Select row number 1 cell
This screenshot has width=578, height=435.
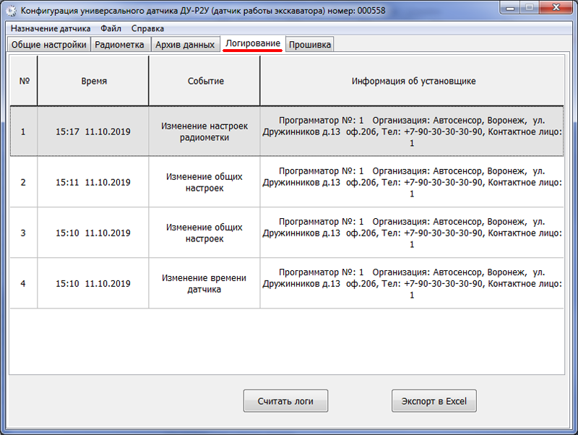point(23,132)
